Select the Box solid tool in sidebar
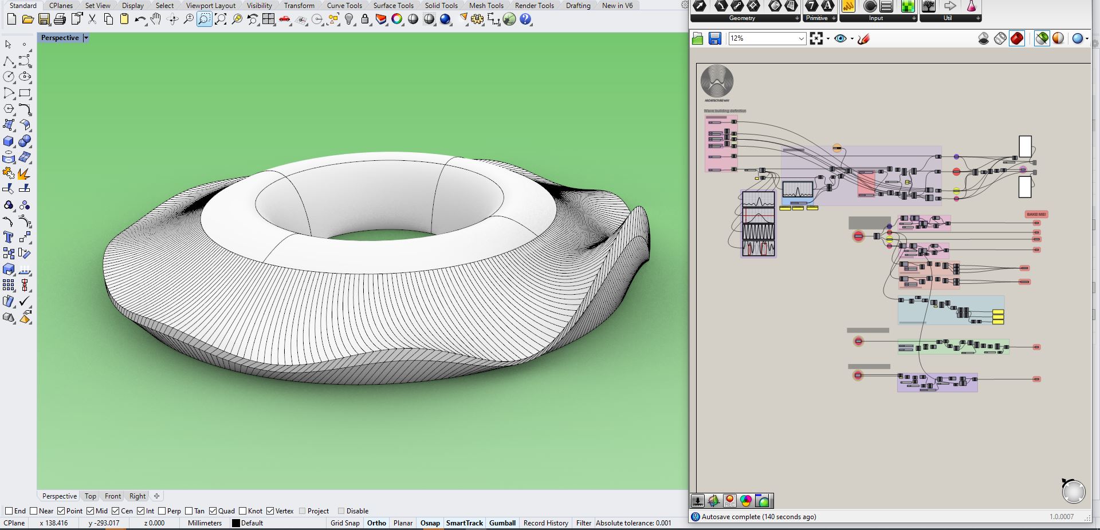Image resolution: width=1100 pixels, height=530 pixels. coord(9,141)
